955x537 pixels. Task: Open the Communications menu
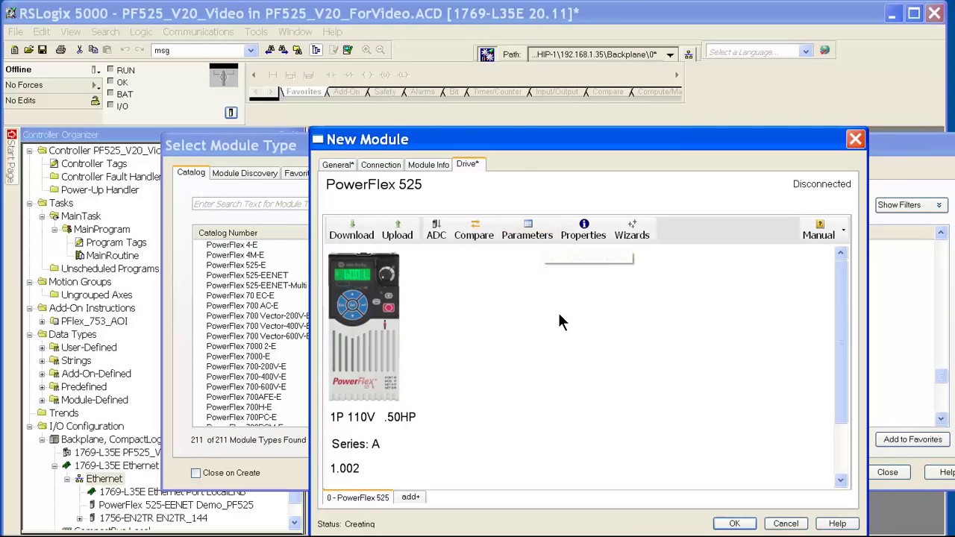pos(198,32)
